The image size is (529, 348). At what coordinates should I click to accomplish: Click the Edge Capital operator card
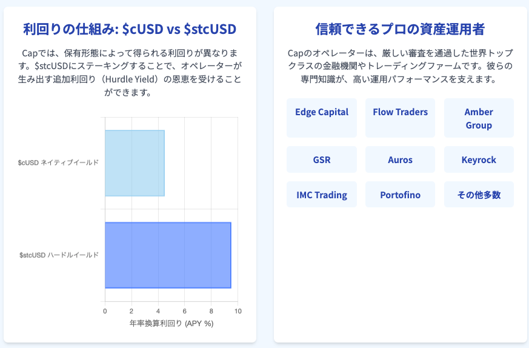click(322, 118)
